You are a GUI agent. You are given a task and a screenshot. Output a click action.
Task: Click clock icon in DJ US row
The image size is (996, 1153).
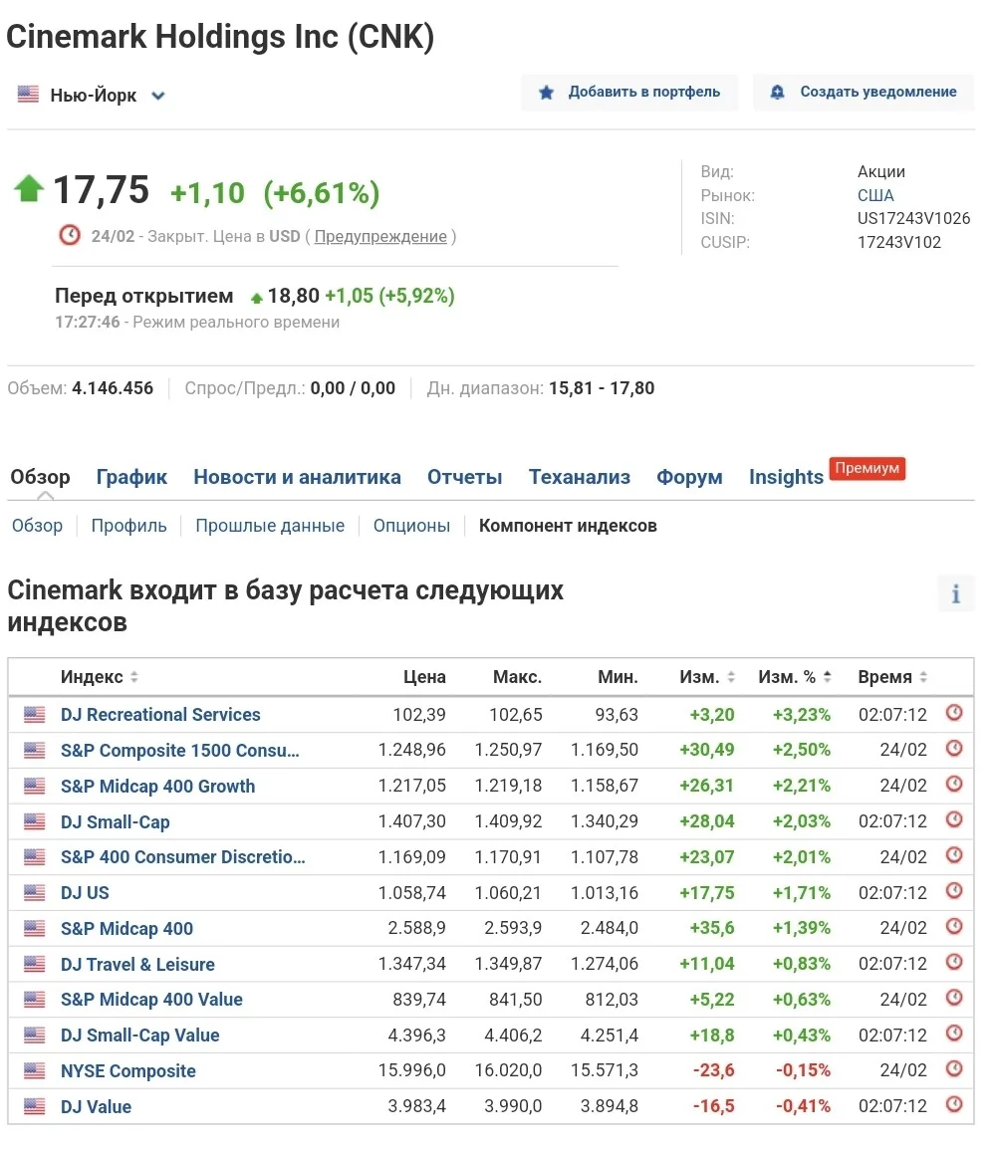[x=954, y=891]
